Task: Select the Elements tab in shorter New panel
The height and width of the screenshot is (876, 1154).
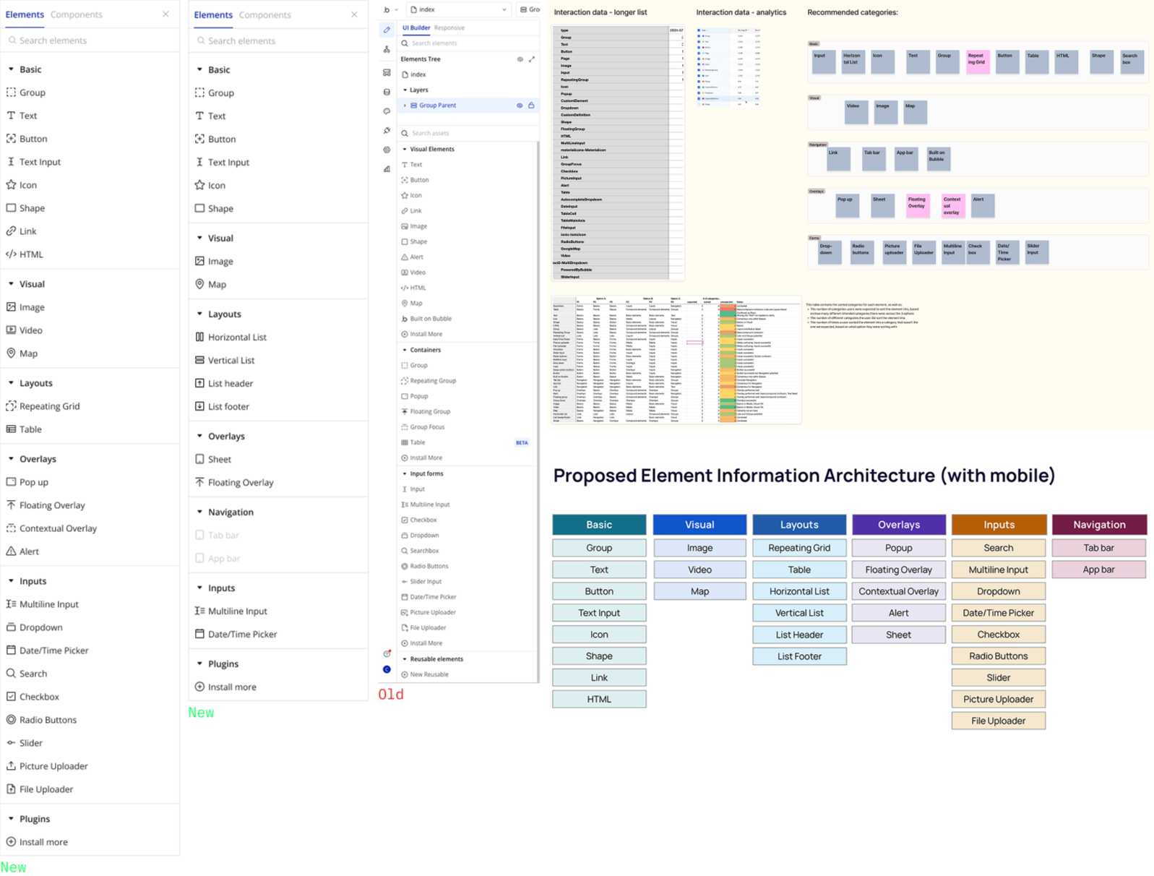Action: tap(213, 14)
